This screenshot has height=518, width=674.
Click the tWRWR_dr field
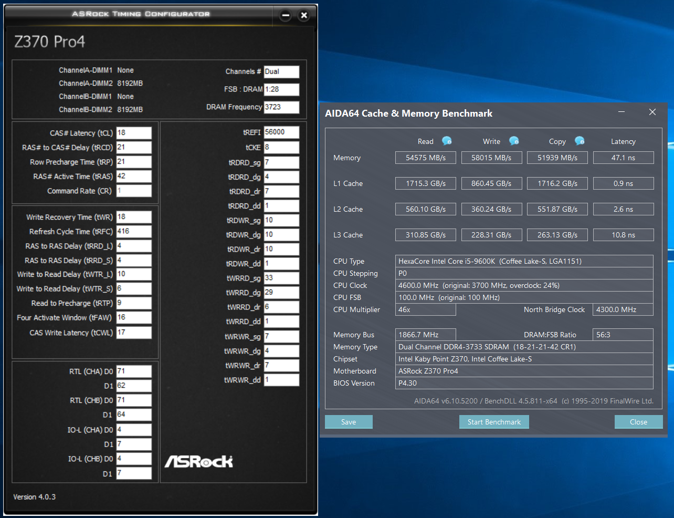281,366
